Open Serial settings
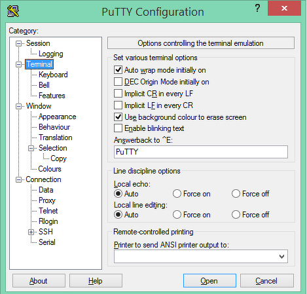The image size is (307, 294). [47, 242]
